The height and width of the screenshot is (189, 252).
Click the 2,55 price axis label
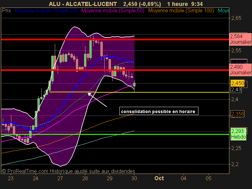click(236, 51)
